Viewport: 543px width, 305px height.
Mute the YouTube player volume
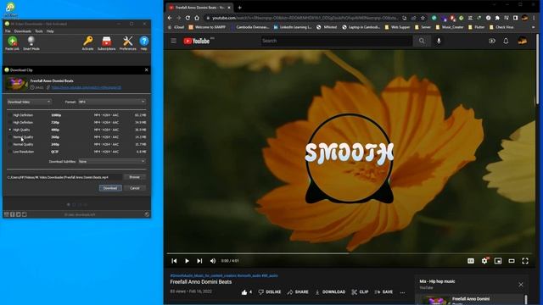213,261
